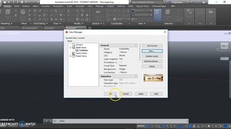Expand the Modeling panel dropdown

(x=12, y=24)
